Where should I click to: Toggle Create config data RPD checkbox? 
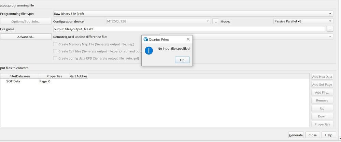click(55, 58)
